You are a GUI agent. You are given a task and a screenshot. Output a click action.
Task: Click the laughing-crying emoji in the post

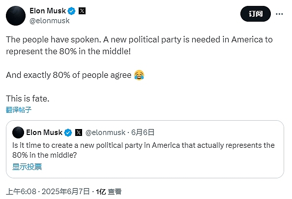(x=139, y=75)
